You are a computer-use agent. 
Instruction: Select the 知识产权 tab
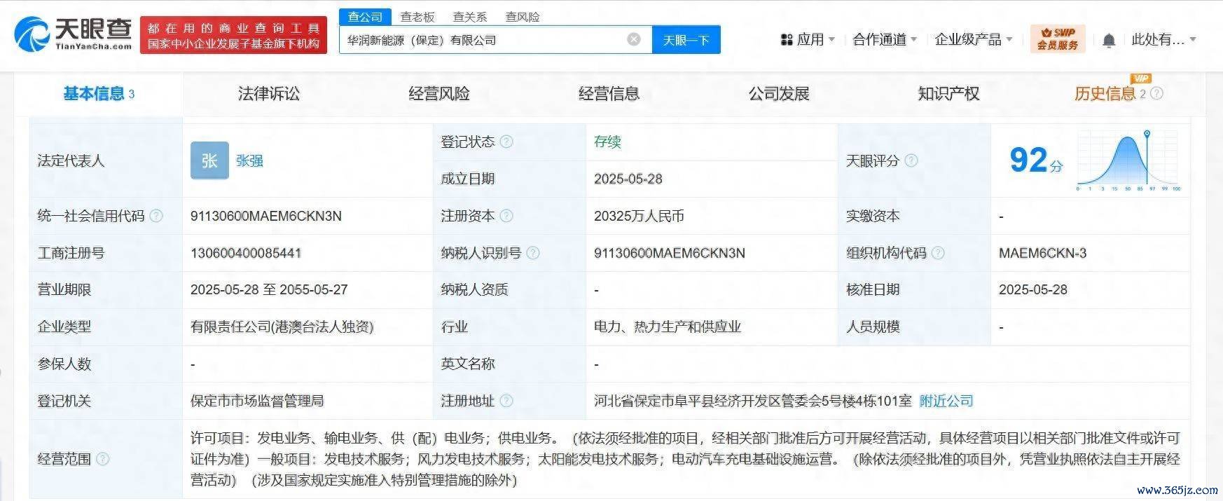(x=949, y=93)
